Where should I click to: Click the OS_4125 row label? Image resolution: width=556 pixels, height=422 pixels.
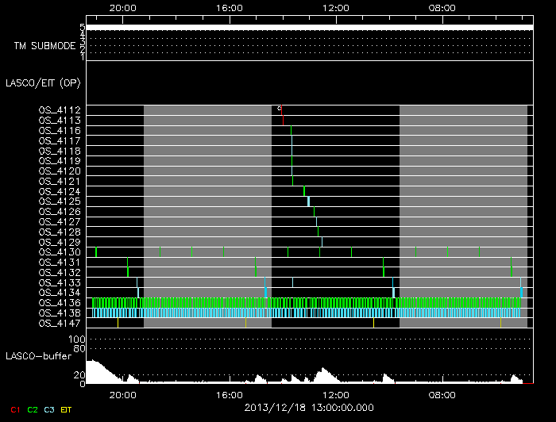click(x=60, y=201)
